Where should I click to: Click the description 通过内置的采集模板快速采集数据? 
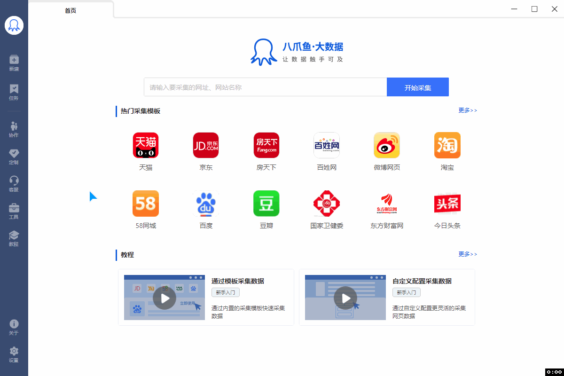248,312
